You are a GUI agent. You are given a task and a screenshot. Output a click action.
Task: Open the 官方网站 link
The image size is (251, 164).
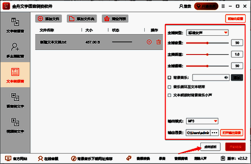(16, 159)
